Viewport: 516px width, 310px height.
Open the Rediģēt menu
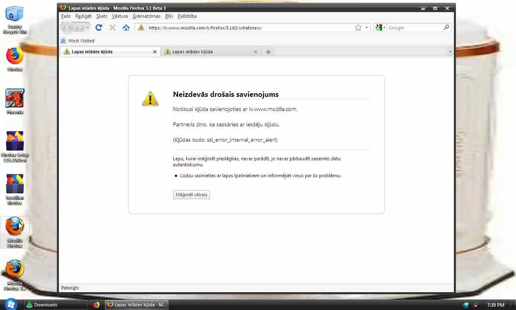[83, 16]
